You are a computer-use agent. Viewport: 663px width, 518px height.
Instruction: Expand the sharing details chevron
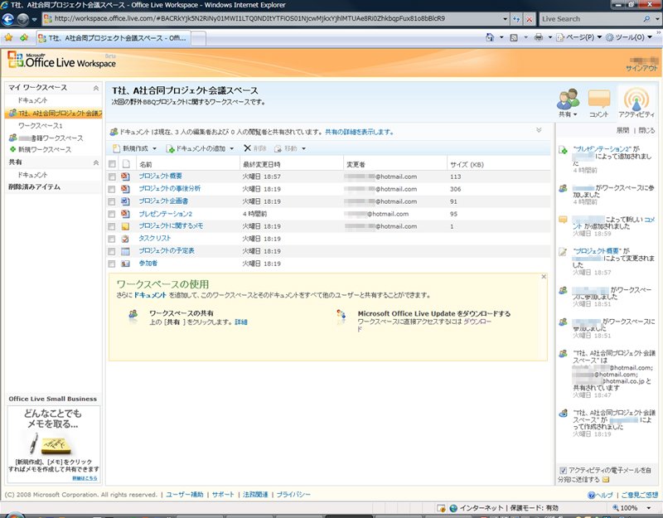tap(539, 130)
